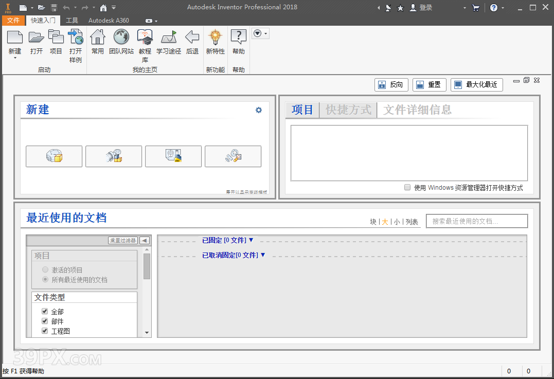Open the Undo history dropdown arrow
Screen dimensions: 554x379
(75, 7)
